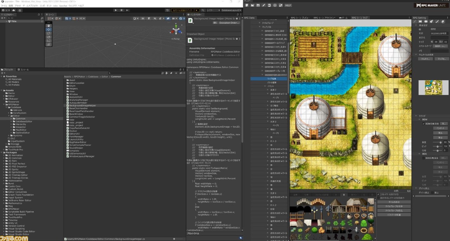The image size is (450, 241).
Task: Click the HELP button in RPG Maker toolbar
Action: pos(288,5)
